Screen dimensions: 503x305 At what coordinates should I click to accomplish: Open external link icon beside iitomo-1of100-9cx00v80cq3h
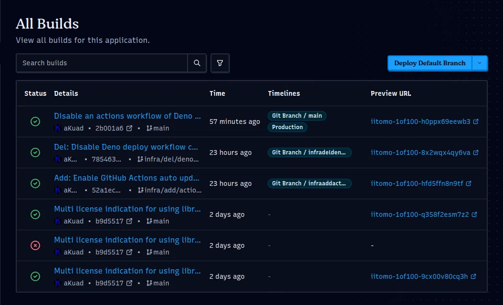(x=473, y=276)
